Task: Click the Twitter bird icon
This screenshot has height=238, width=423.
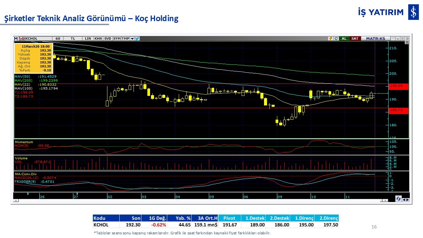Action: pyautogui.click(x=137, y=39)
